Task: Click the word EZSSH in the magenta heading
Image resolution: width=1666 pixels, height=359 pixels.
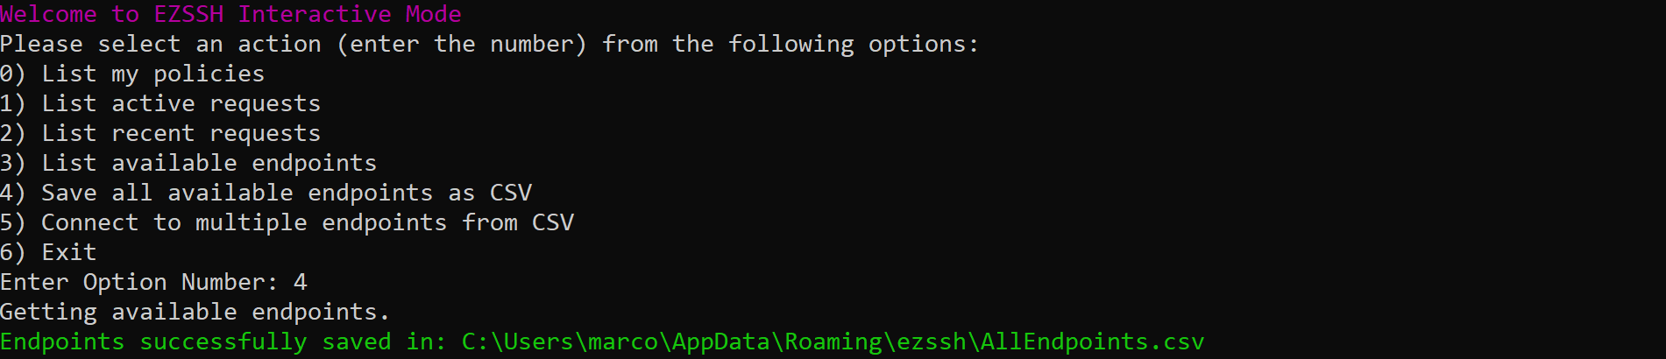Action: point(188,15)
